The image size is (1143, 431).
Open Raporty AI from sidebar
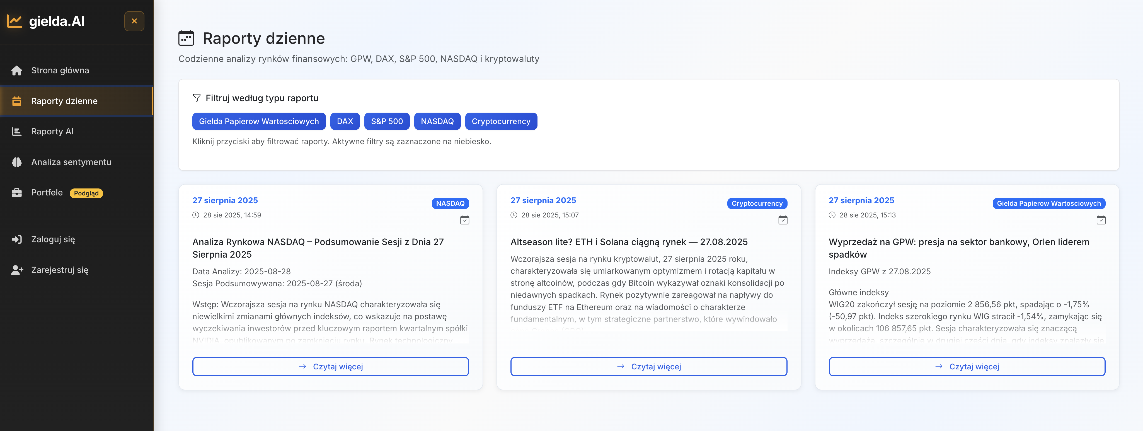tap(52, 131)
